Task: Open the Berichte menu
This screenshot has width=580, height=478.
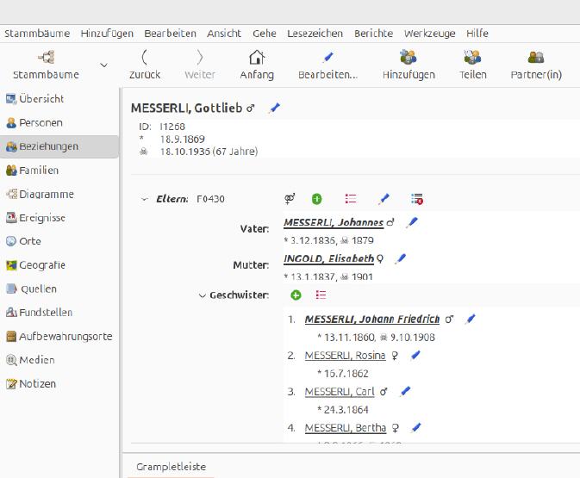Action: [x=373, y=34]
